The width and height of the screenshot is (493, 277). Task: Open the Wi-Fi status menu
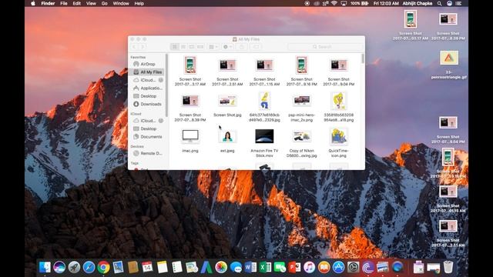pos(334,3)
